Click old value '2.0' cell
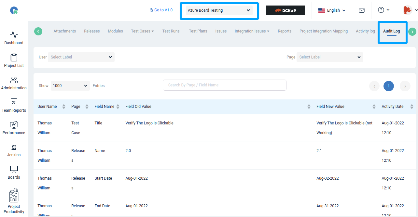 click(x=128, y=151)
